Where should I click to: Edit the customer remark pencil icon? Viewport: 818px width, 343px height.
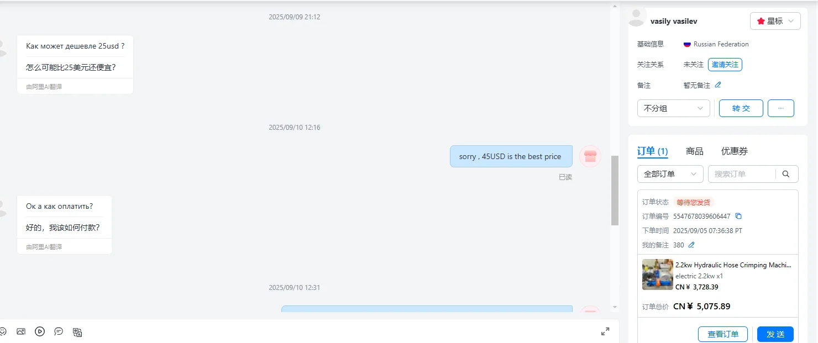coord(718,85)
